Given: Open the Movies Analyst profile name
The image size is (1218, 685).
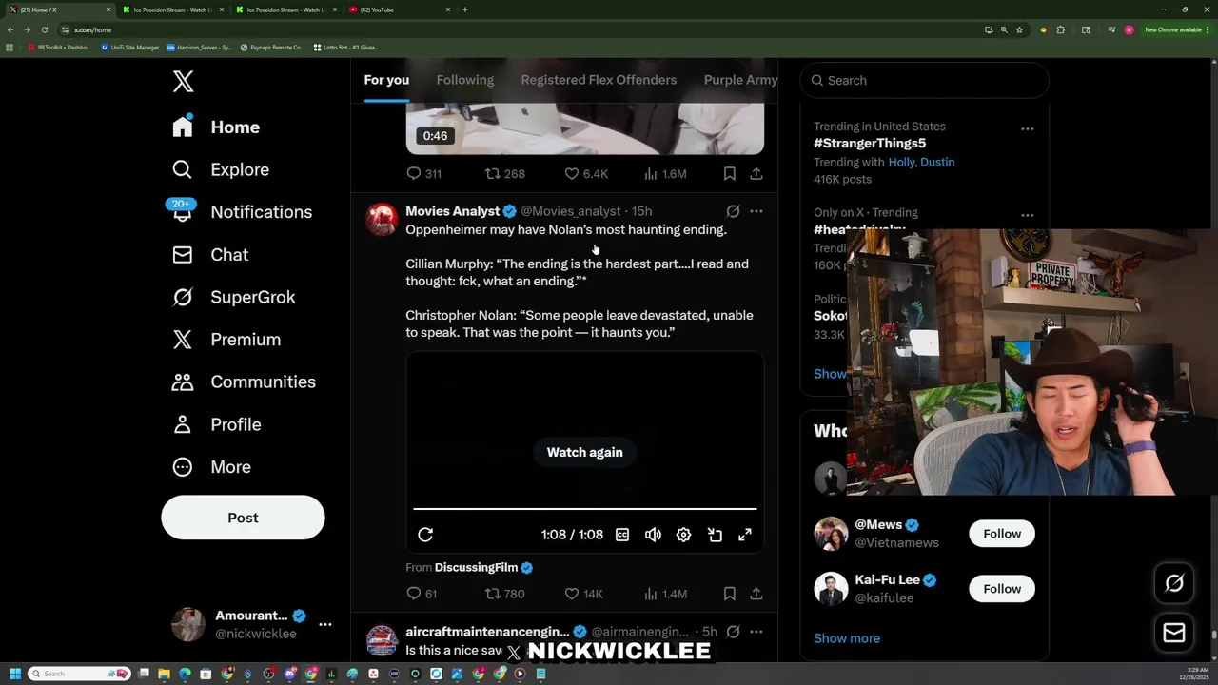Looking at the screenshot, I should pos(452,211).
